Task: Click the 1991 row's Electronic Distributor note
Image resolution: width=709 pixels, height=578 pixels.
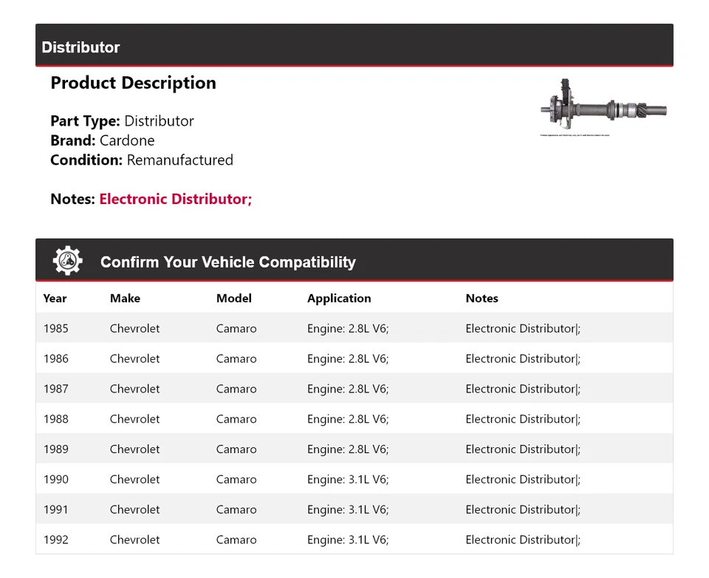Action: 522,510
